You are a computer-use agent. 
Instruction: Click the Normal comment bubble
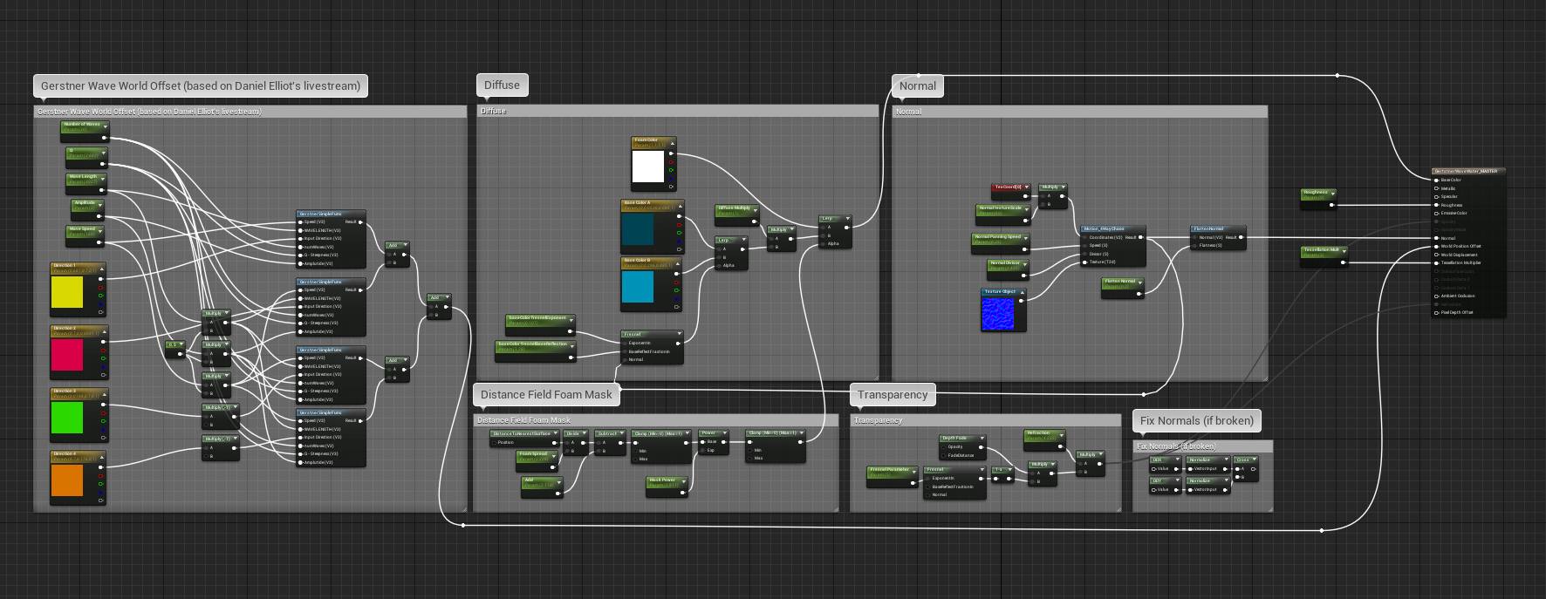tap(918, 85)
